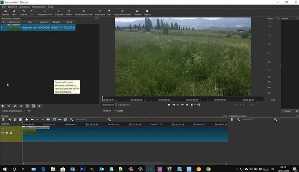Open the Attività panel menu icon

point(297,111)
